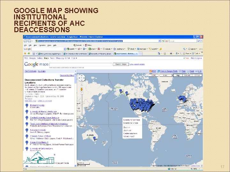230x172 pixels.
Task: Click the Images link in Google nav
Action: point(32,58)
